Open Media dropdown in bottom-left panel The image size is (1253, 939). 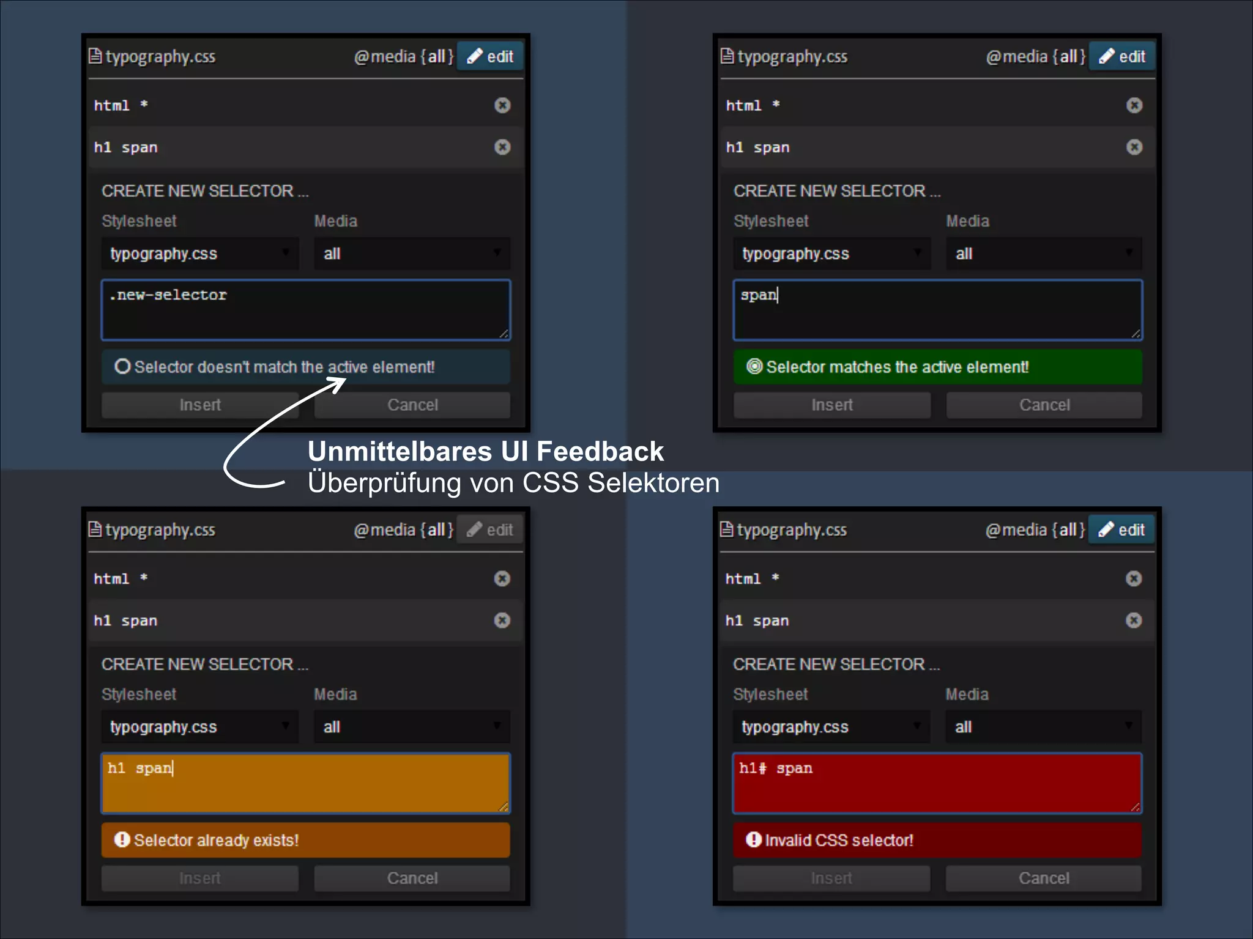pos(412,726)
